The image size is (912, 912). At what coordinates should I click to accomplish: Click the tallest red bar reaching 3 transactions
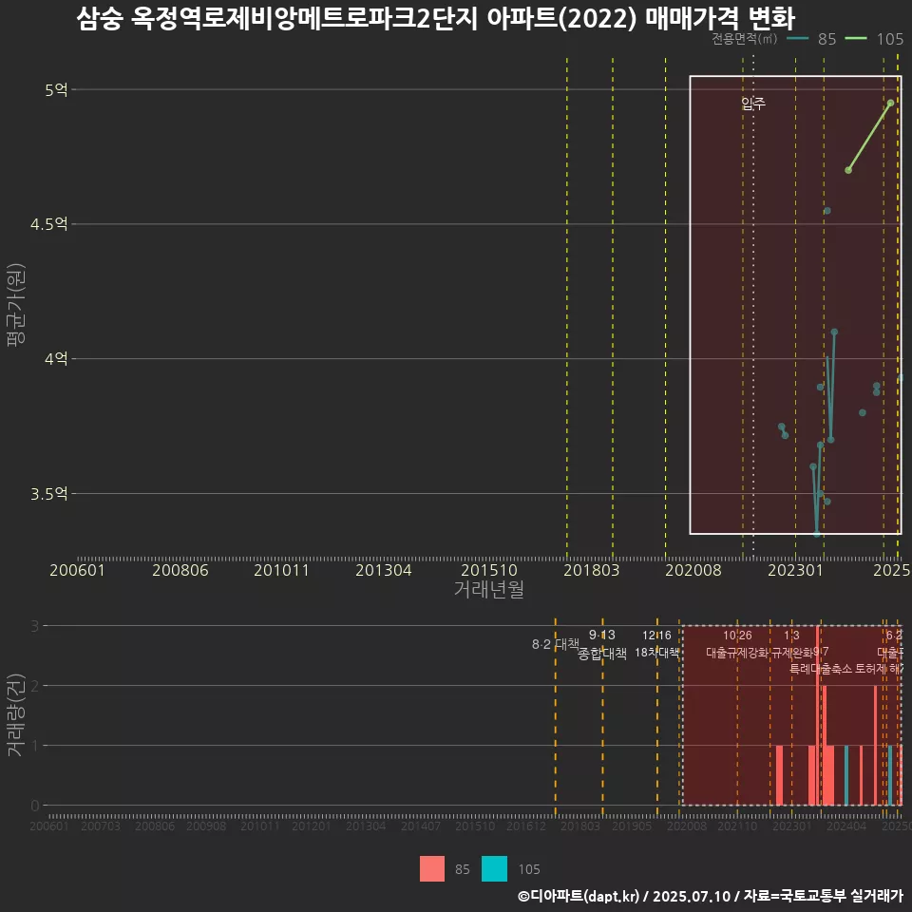coord(818,715)
